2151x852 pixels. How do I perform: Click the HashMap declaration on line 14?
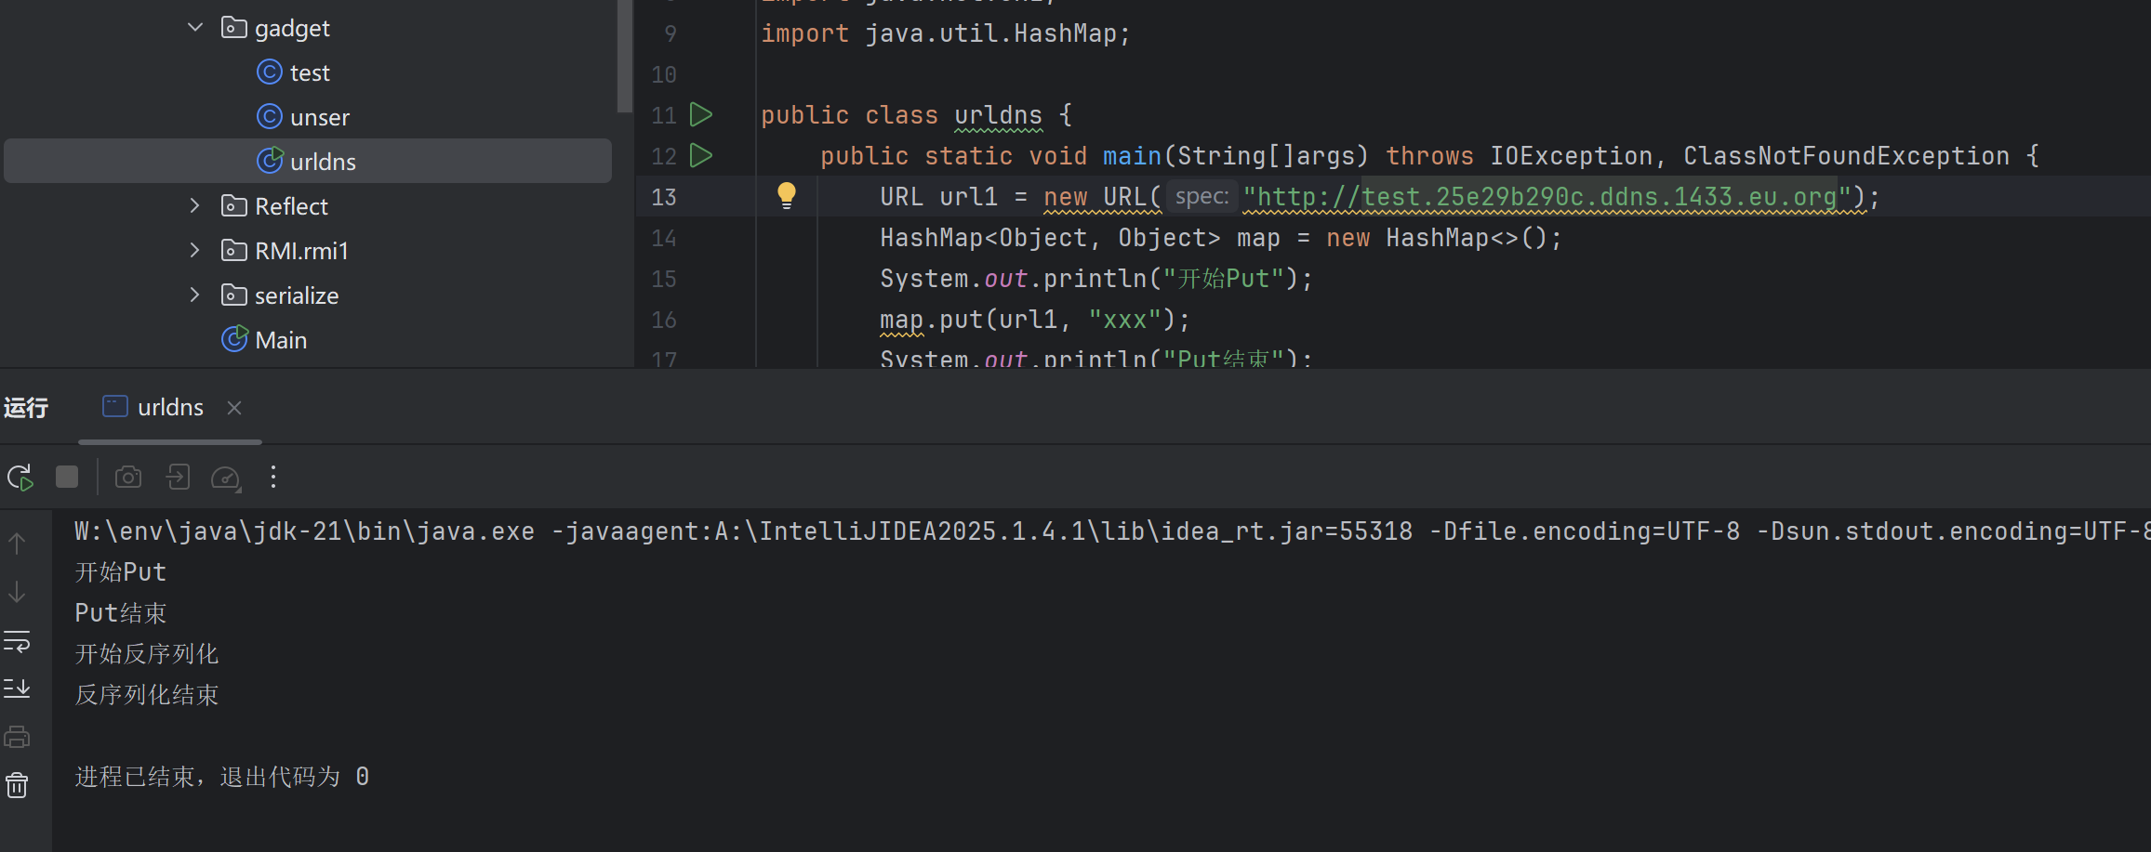(x=1221, y=238)
